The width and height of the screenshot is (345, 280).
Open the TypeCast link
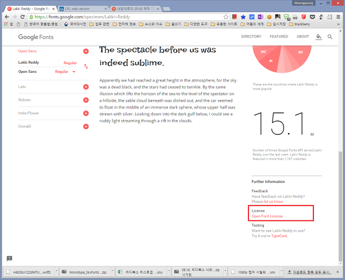[x=279, y=236]
